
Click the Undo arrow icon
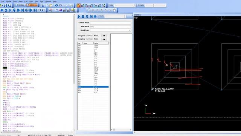click(x=56, y=5)
